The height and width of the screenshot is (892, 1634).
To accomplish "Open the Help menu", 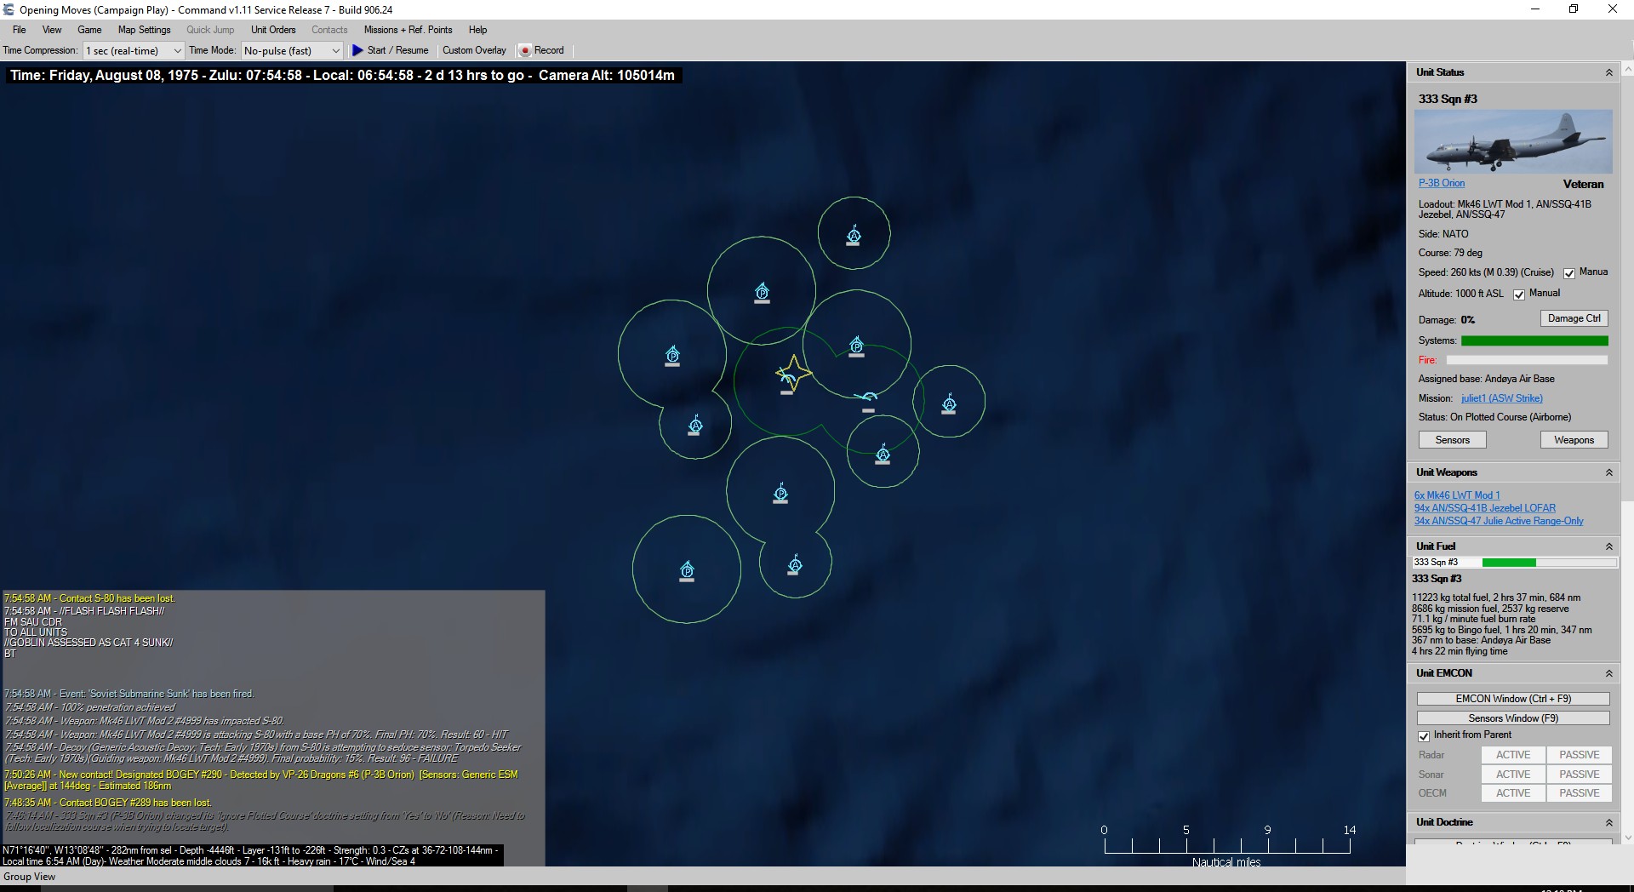I will [x=477, y=30].
